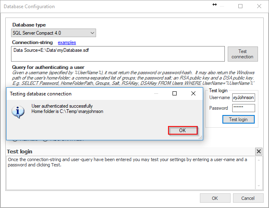The height and width of the screenshot is (208, 269).
Task: Maximize the Testing database connection dialog
Action: click(175, 94)
